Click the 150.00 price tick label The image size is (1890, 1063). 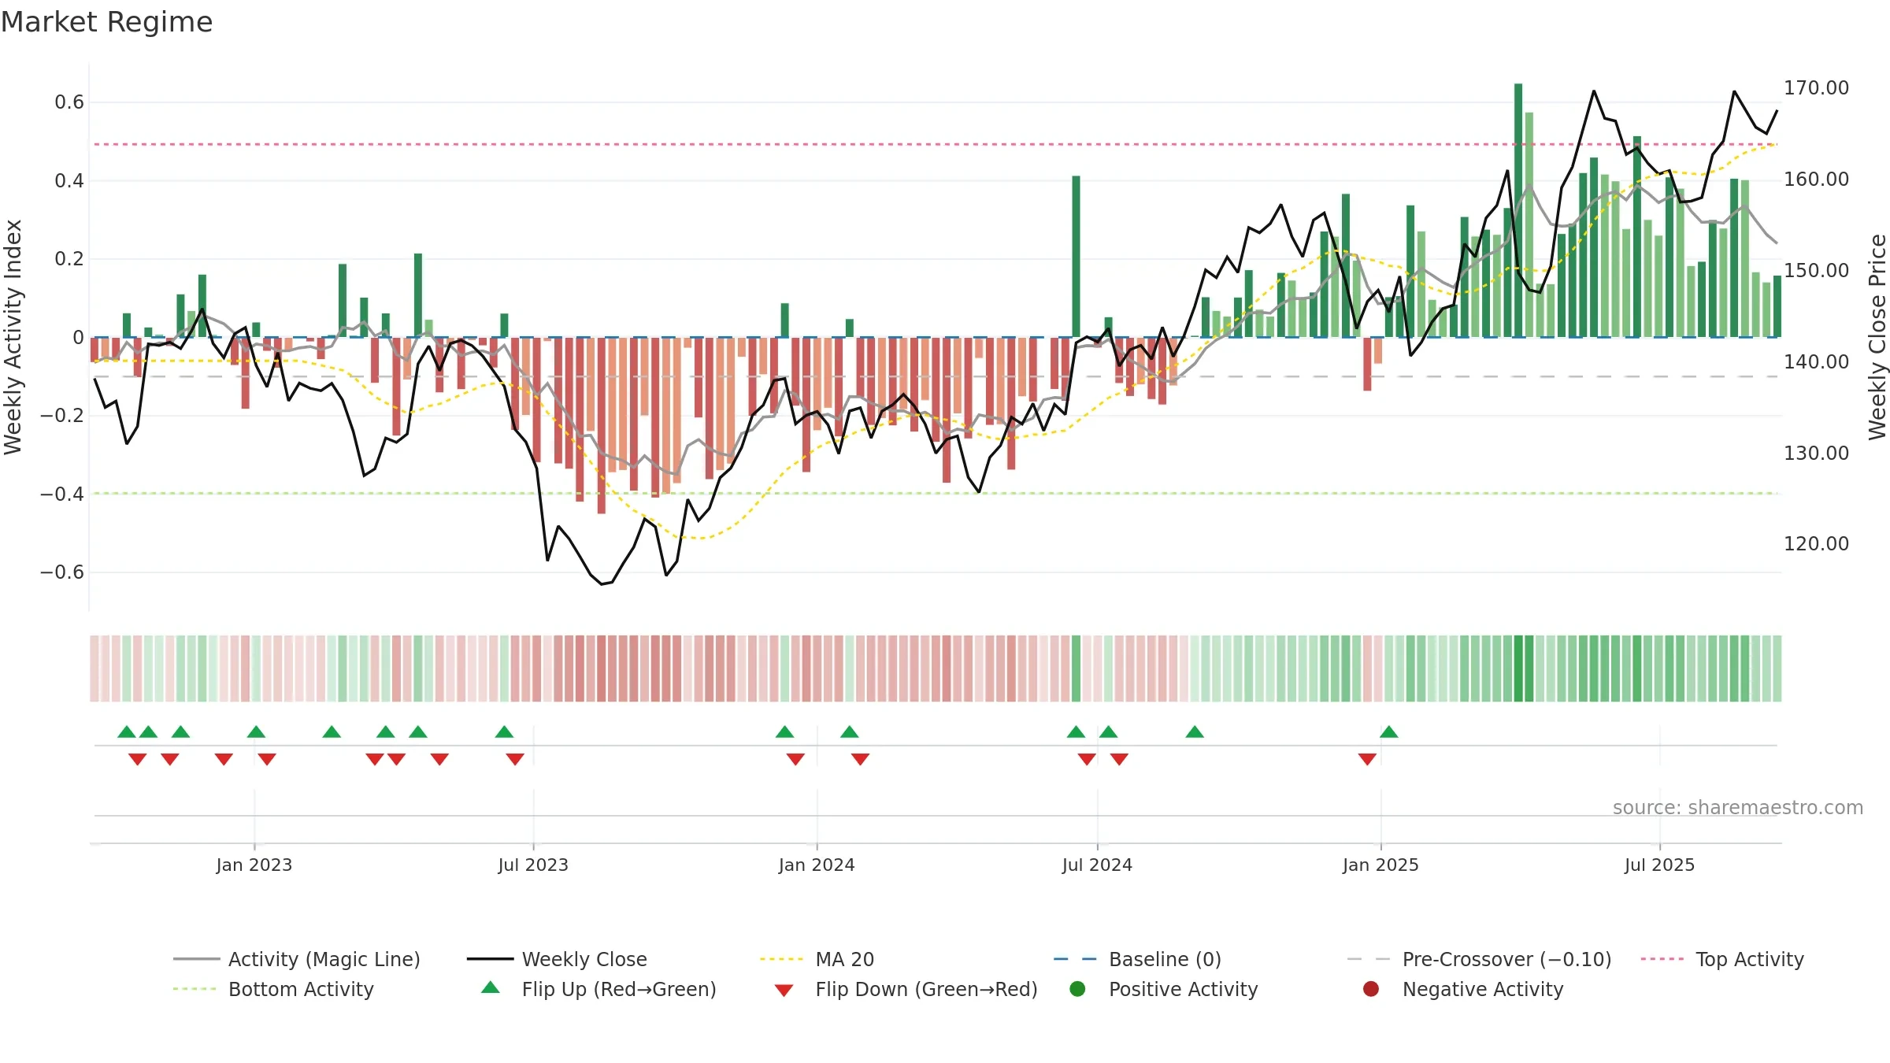[x=1816, y=270]
